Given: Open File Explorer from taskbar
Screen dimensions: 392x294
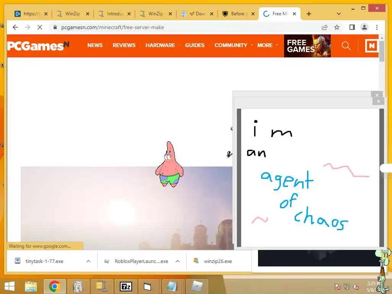Looking at the screenshot, I should [31, 286].
